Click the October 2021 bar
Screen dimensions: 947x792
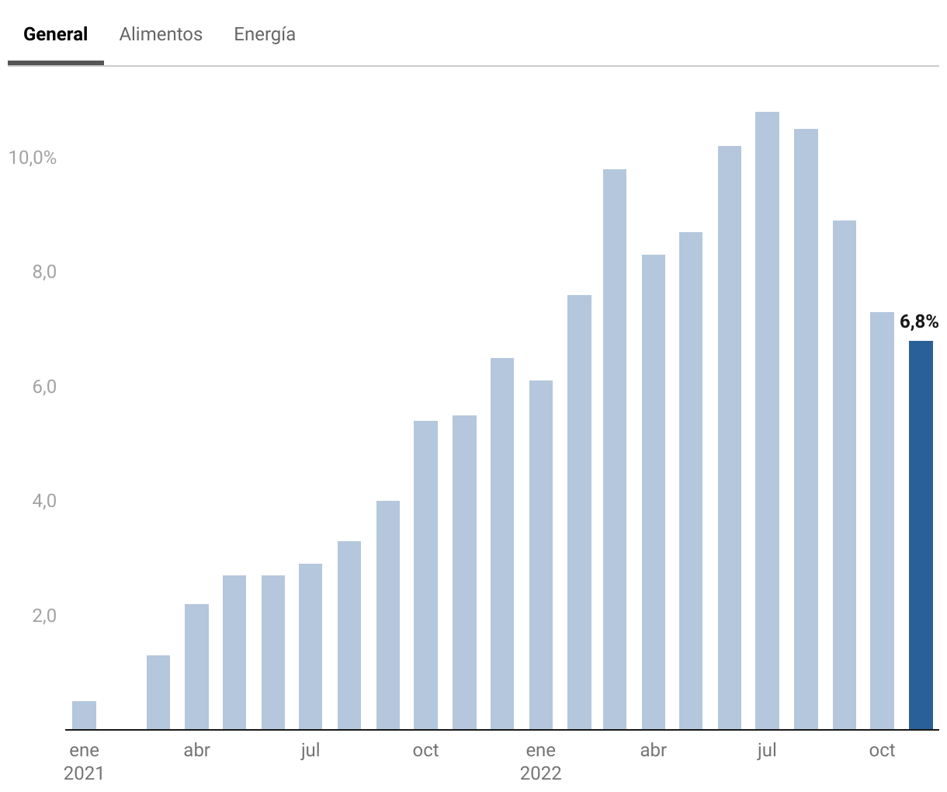[425, 575]
